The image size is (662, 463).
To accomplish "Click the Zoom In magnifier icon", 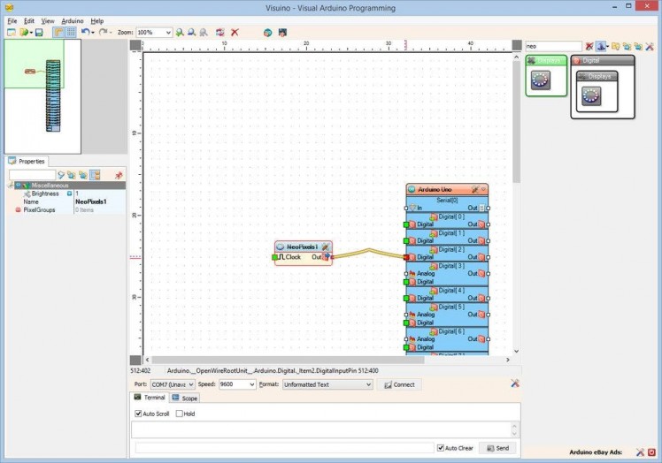I will click(x=180, y=32).
